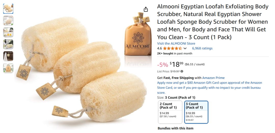Click the orange star rating icons

(173, 48)
